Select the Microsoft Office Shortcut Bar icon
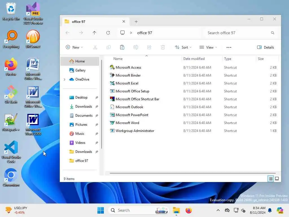Viewport: 289px width, 217px height. [x=112, y=99]
